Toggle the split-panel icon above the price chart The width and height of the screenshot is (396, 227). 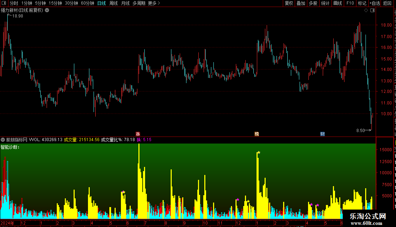373,10
